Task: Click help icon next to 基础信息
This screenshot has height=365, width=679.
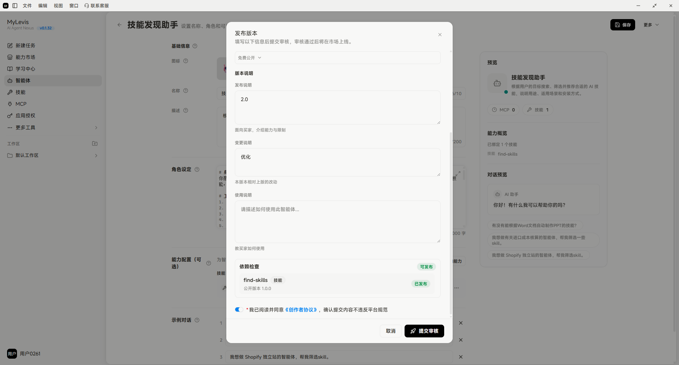Action: [195, 46]
